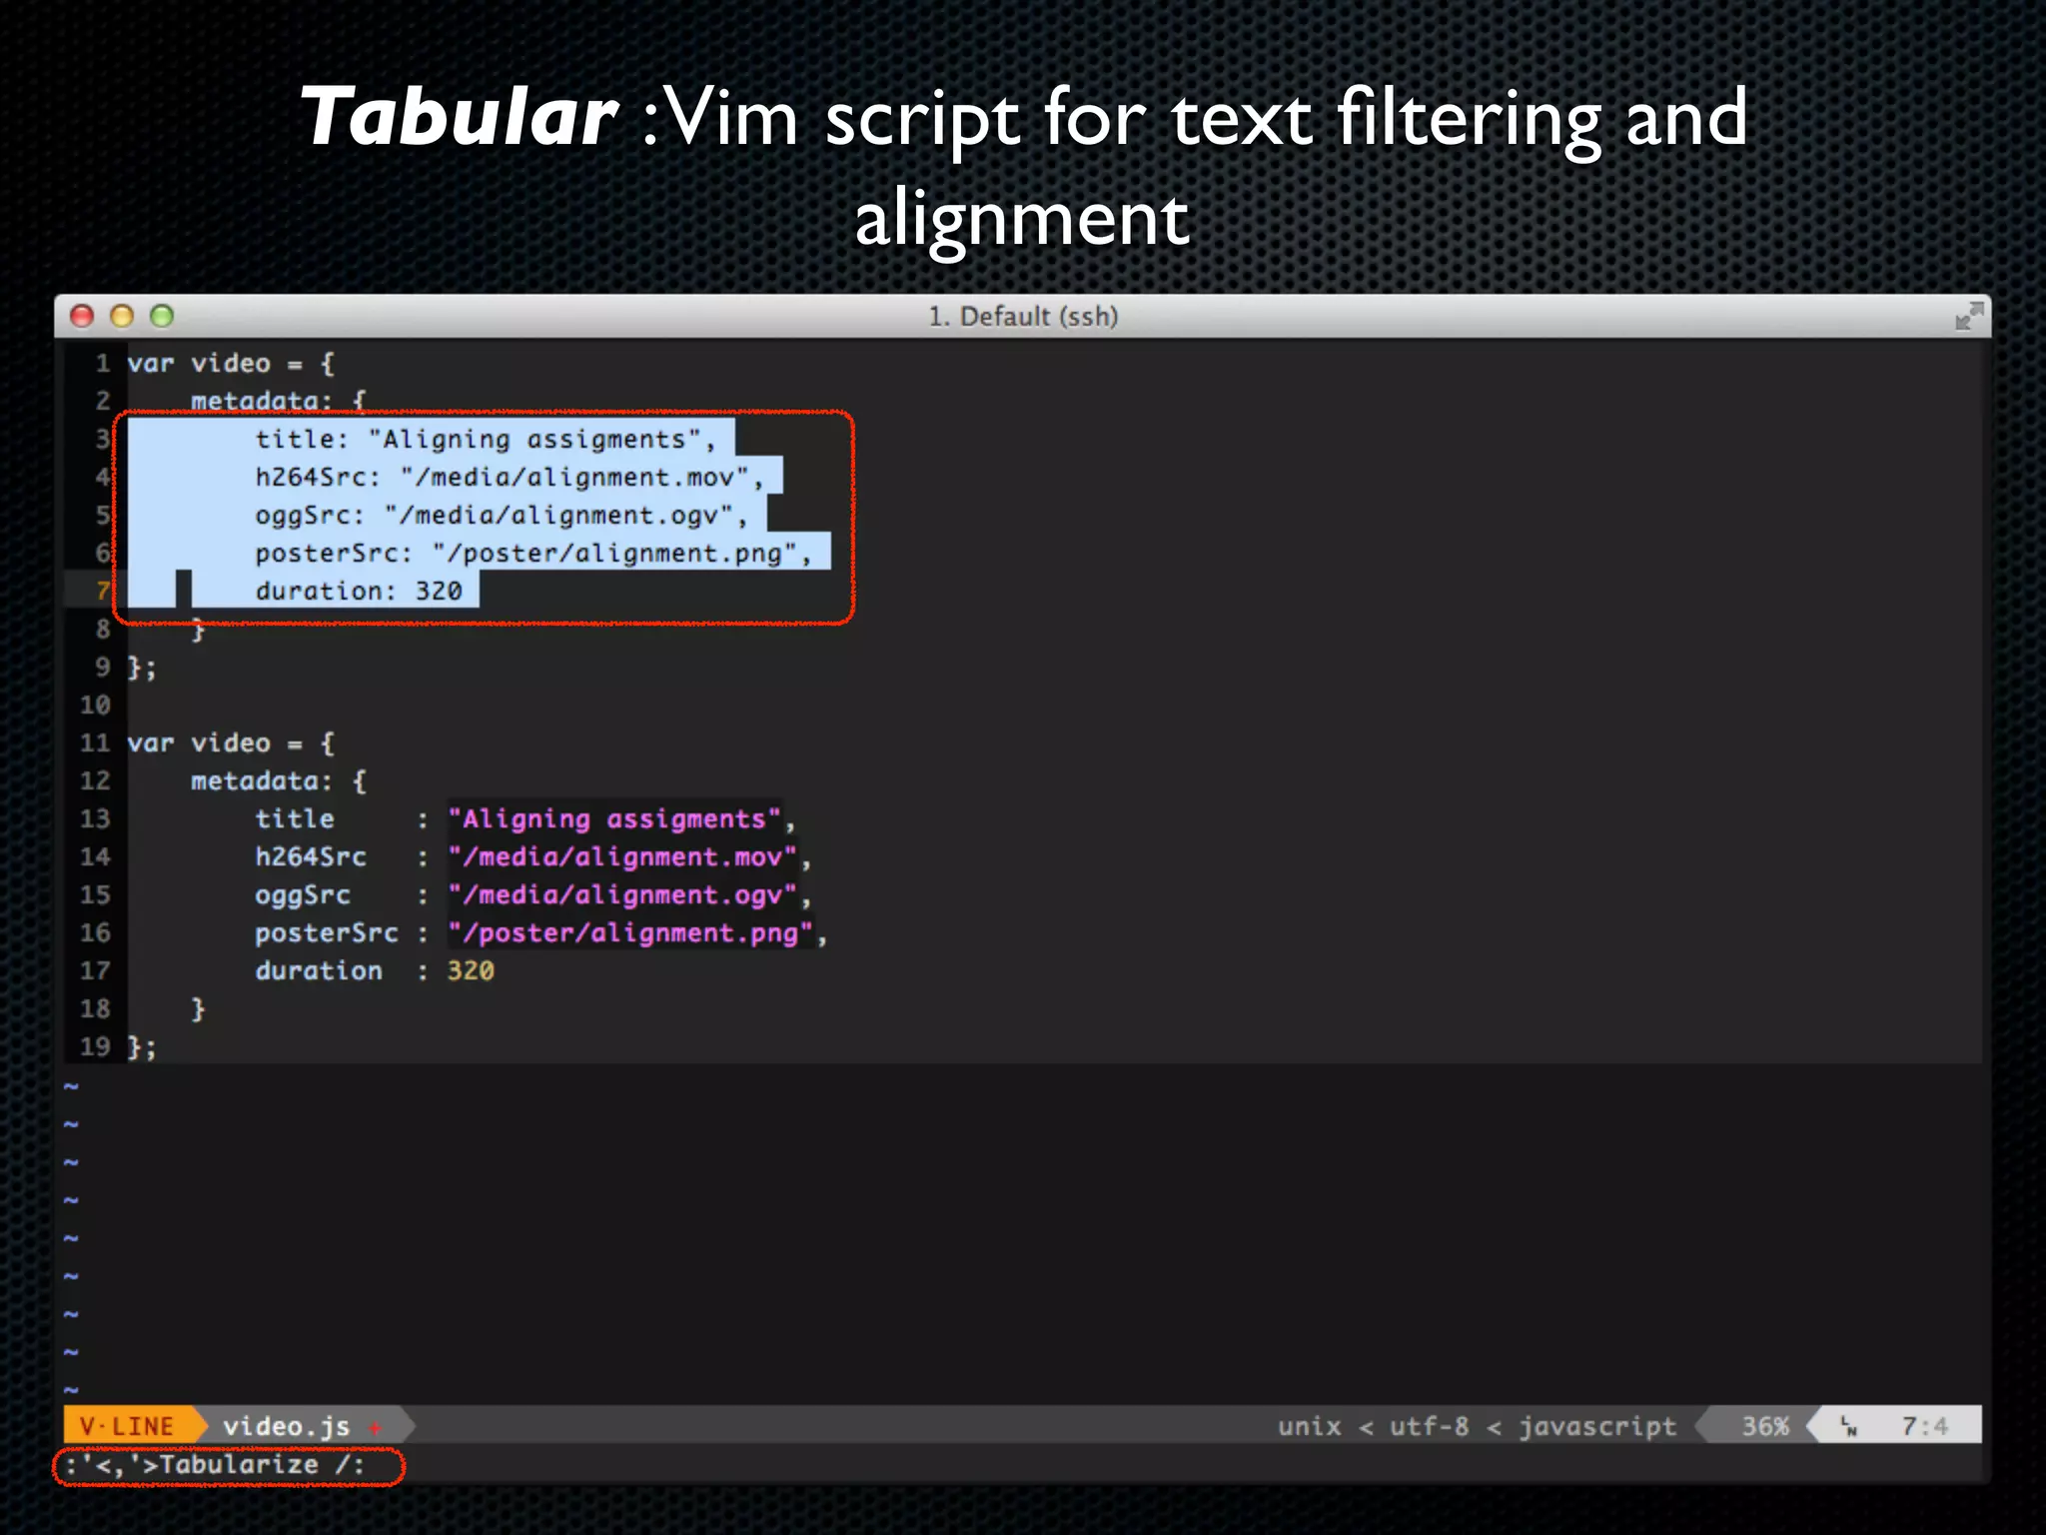Click the unix file format label

(x=1309, y=1426)
